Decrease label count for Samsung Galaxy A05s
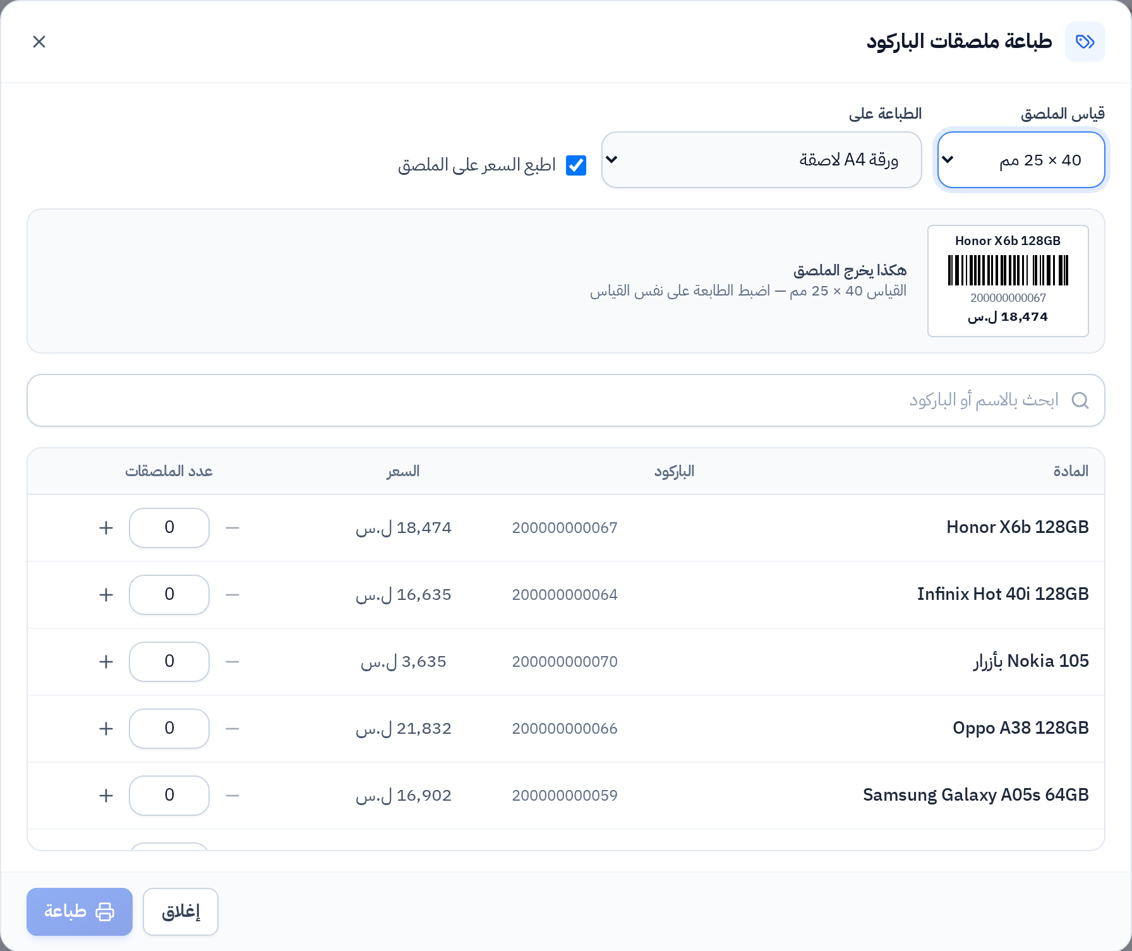Image resolution: width=1132 pixels, height=951 pixels. click(x=232, y=796)
